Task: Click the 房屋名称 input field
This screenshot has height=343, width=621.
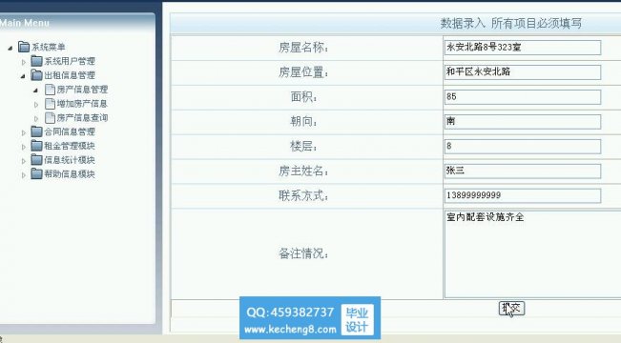Action: click(x=523, y=48)
